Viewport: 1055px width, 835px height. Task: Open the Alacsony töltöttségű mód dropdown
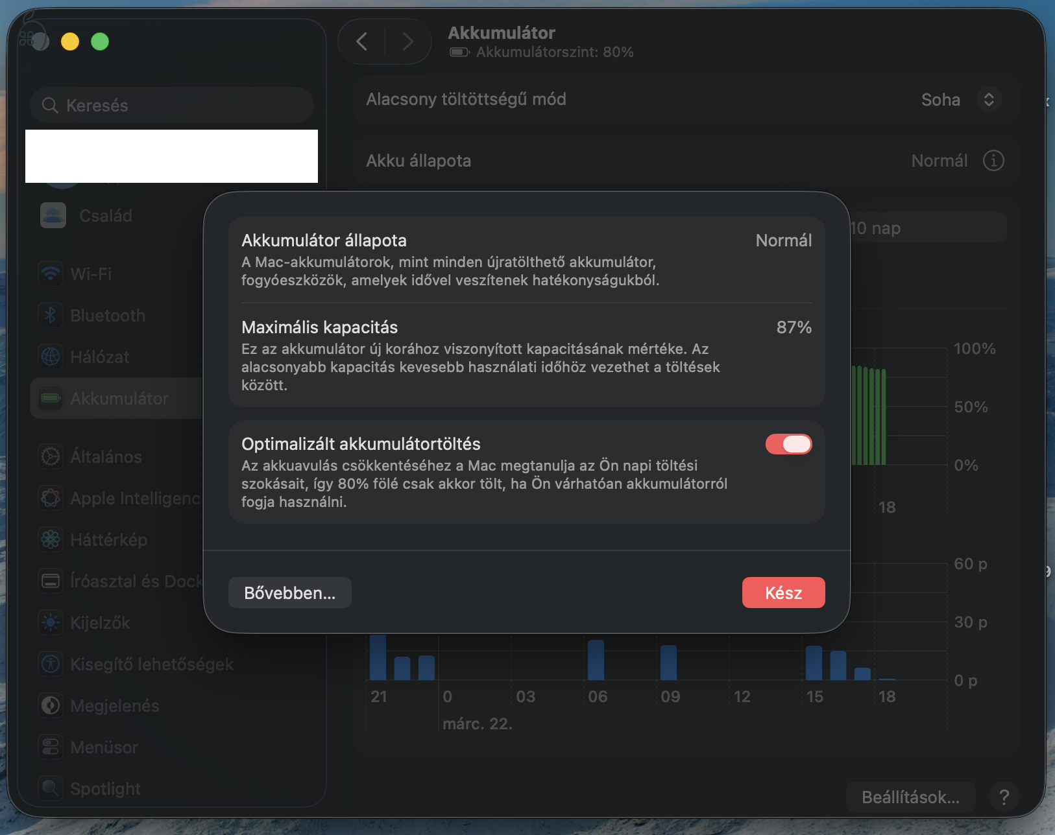[988, 99]
